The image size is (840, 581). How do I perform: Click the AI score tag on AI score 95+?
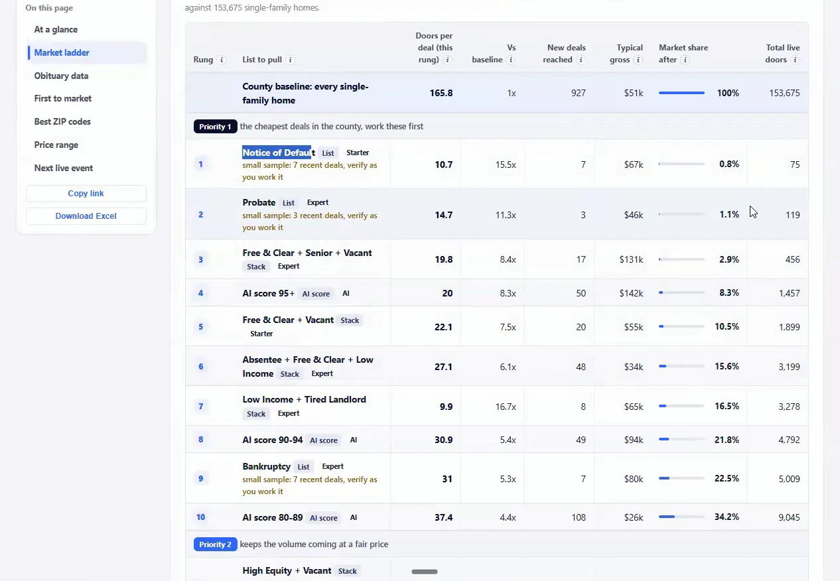pyautogui.click(x=316, y=294)
